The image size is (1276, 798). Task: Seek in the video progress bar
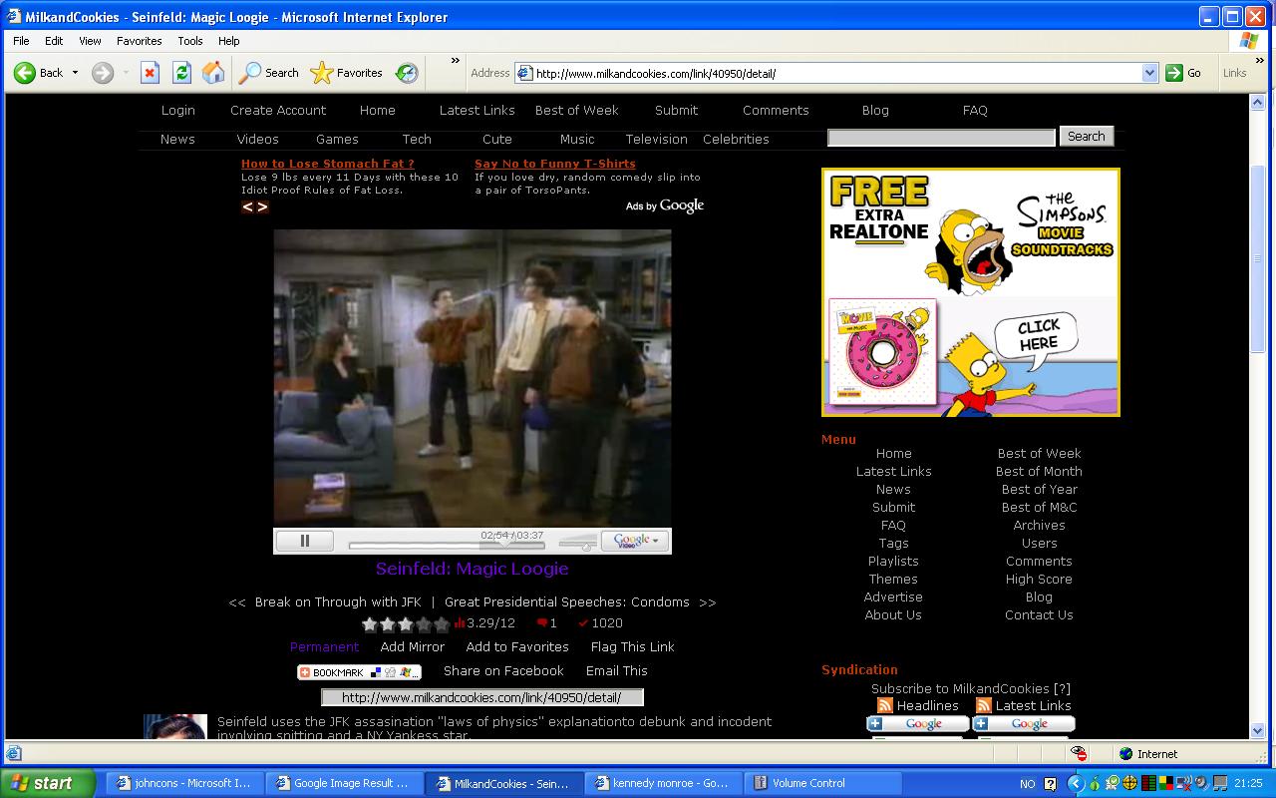(447, 546)
